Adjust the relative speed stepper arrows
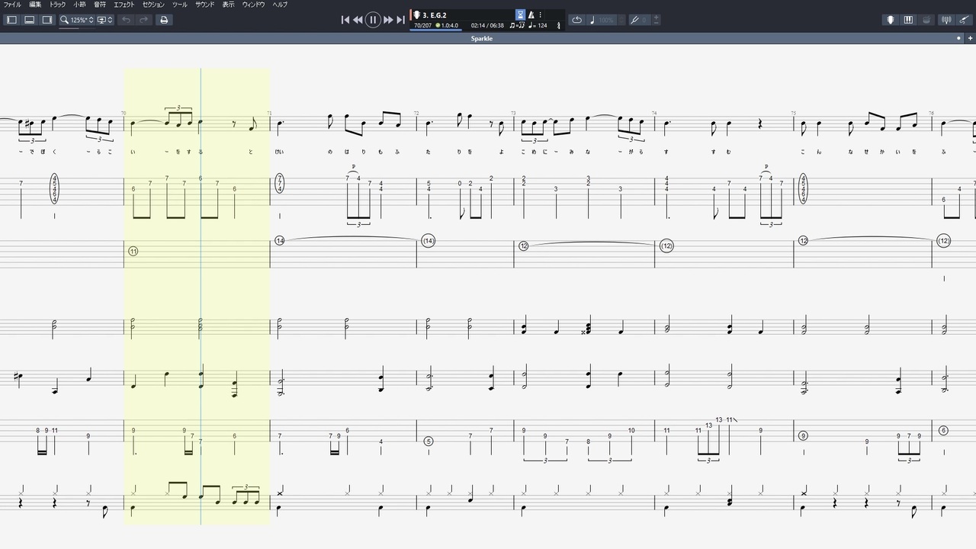The width and height of the screenshot is (976, 549). (621, 20)
